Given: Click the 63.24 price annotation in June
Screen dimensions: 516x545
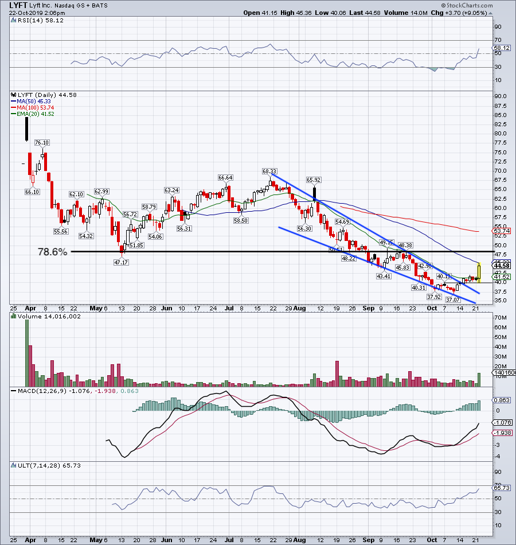Looking at the screenshot, I should [171, 190].
